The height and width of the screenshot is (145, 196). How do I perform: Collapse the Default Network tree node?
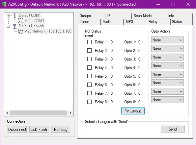click(x=8, y=26)
